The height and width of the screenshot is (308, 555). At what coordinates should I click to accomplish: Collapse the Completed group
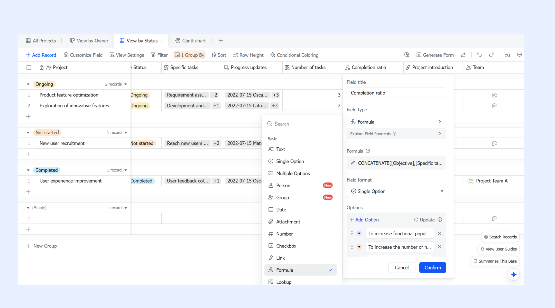tap(28, 170)
